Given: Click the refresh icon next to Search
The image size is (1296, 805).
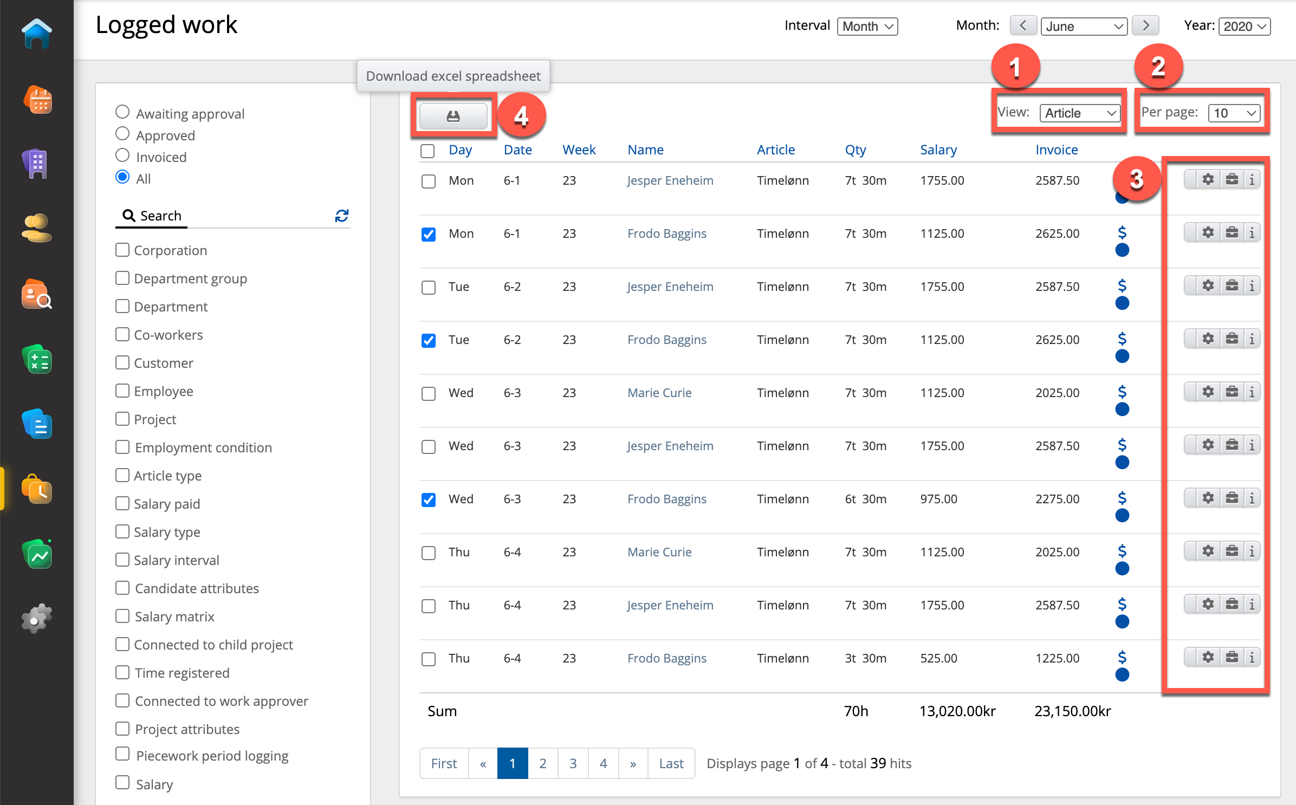Looking at the screenshot, I should [341, 216].
